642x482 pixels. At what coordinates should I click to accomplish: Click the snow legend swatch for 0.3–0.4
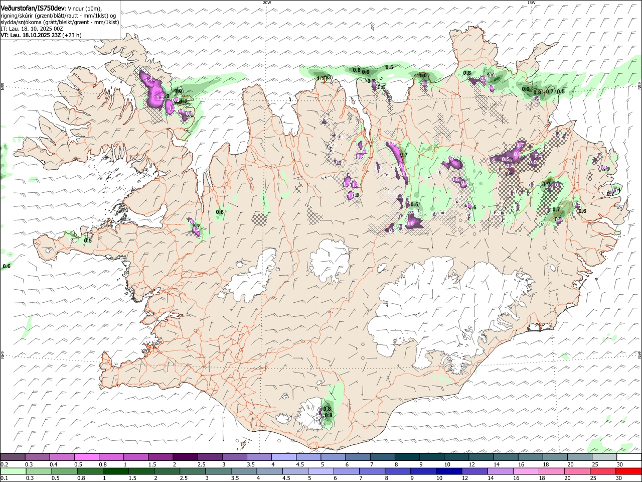(38, 457)
